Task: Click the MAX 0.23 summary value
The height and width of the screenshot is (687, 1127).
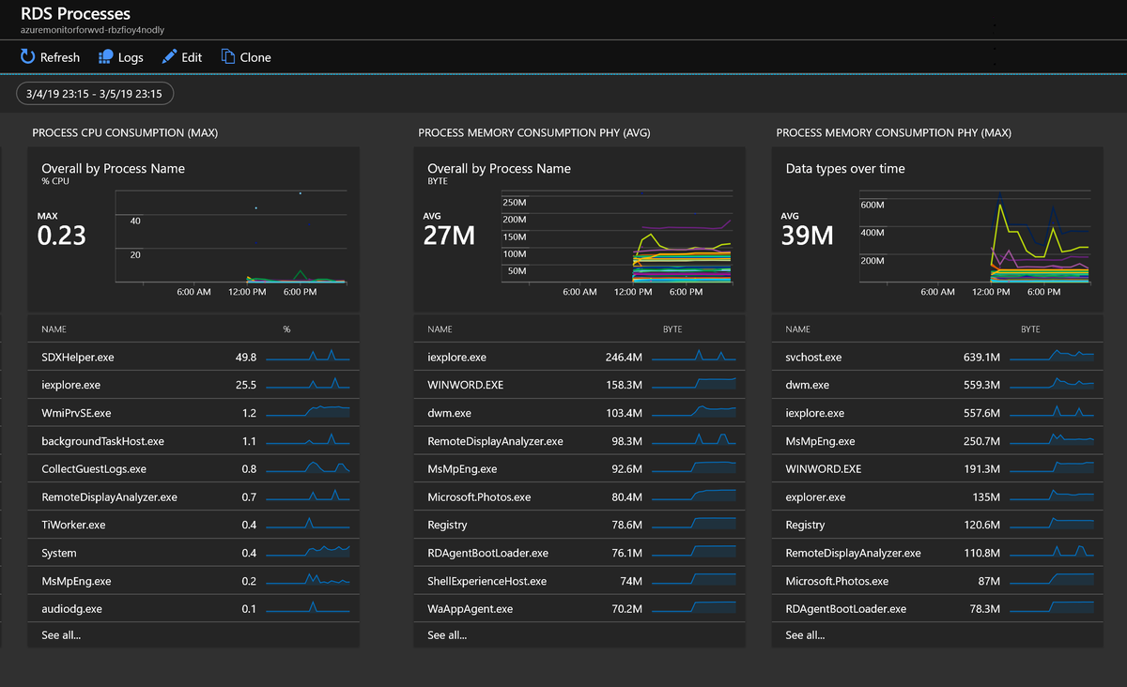Action: [62, 235]
